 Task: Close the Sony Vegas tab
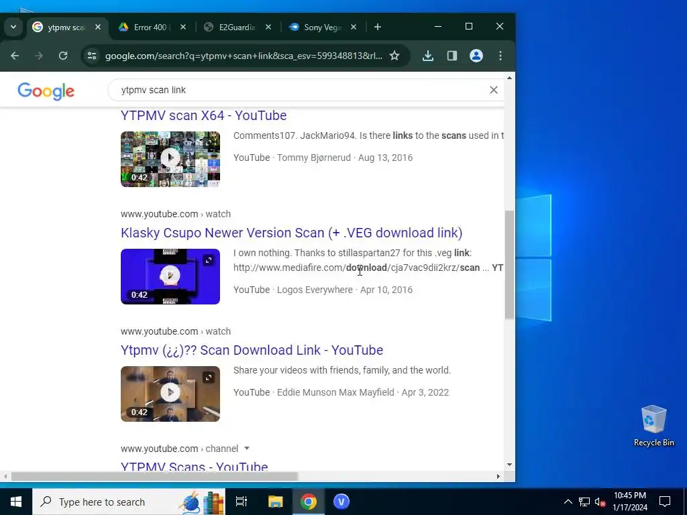click(353, 27)
